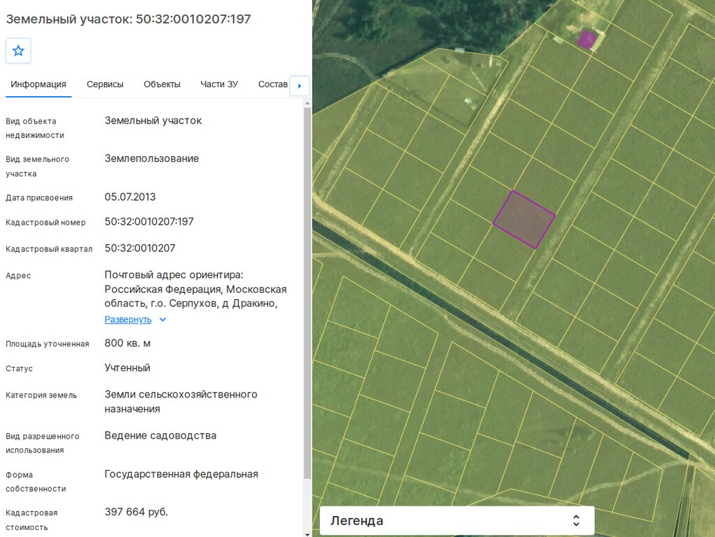The width and height of the screenshot is (715, 537).
Task: Expand the Легенда panel
Action: (x=457, y=520)
